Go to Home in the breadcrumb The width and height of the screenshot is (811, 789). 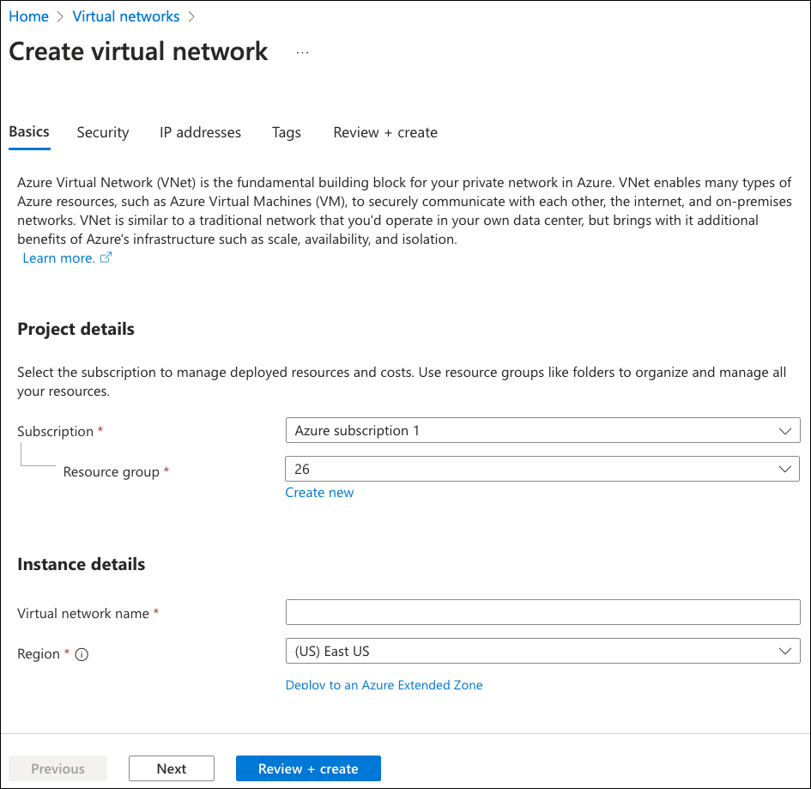click(x=28, y=16)
